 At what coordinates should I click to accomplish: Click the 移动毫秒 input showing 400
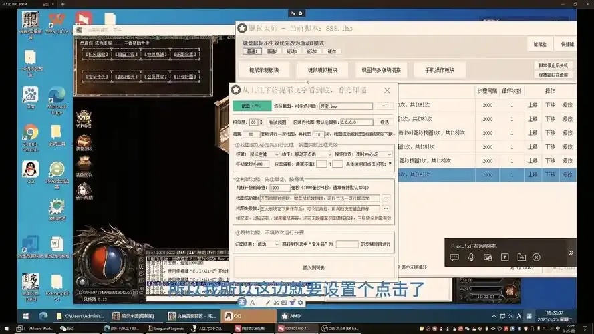click(262, 164)
